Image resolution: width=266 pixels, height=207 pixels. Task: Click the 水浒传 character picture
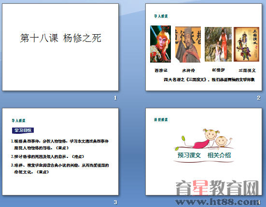(x=188, y=44)
